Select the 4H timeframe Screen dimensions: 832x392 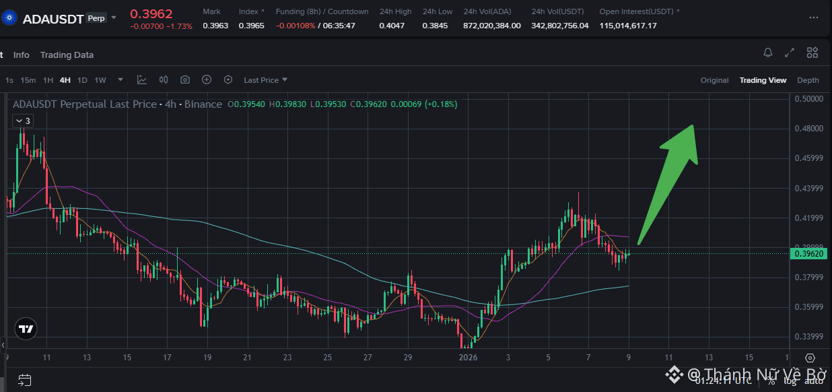point(65,80)
